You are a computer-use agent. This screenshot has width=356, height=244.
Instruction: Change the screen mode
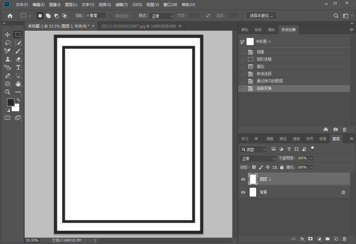[18, 118]
